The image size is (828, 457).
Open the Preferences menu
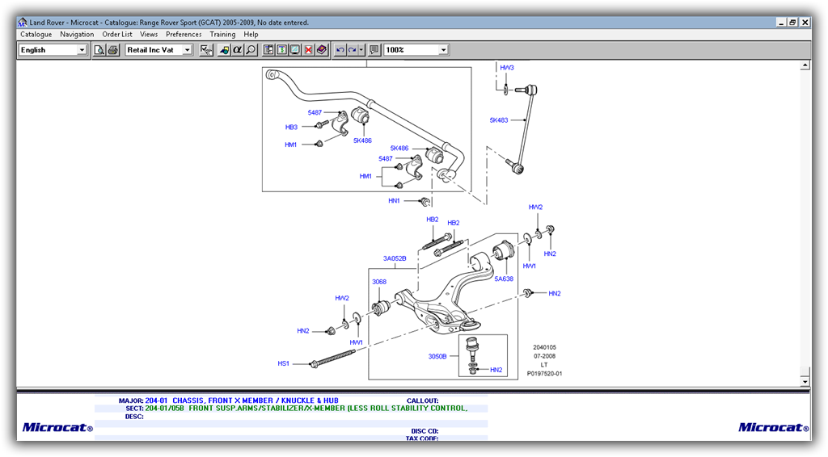pyautogui.click(x=184, y=34)
